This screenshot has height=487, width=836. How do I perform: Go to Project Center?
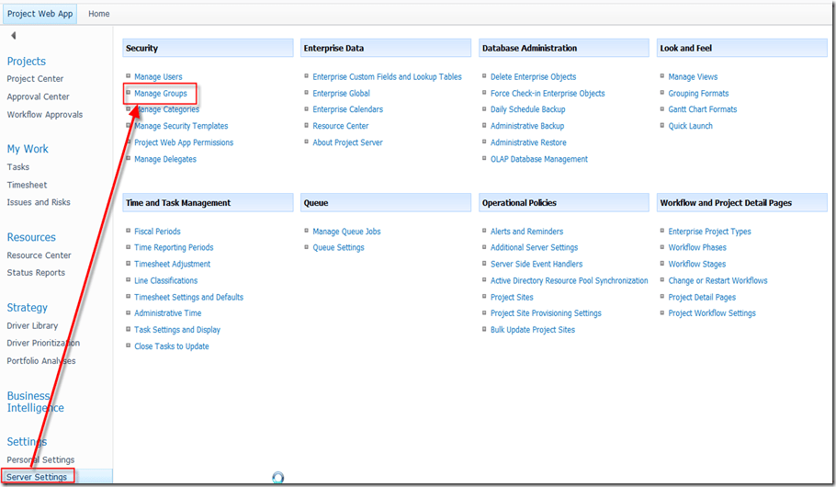point(35,79)
